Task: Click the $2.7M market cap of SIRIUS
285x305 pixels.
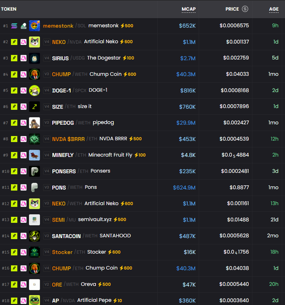Action: coord(188,58)
